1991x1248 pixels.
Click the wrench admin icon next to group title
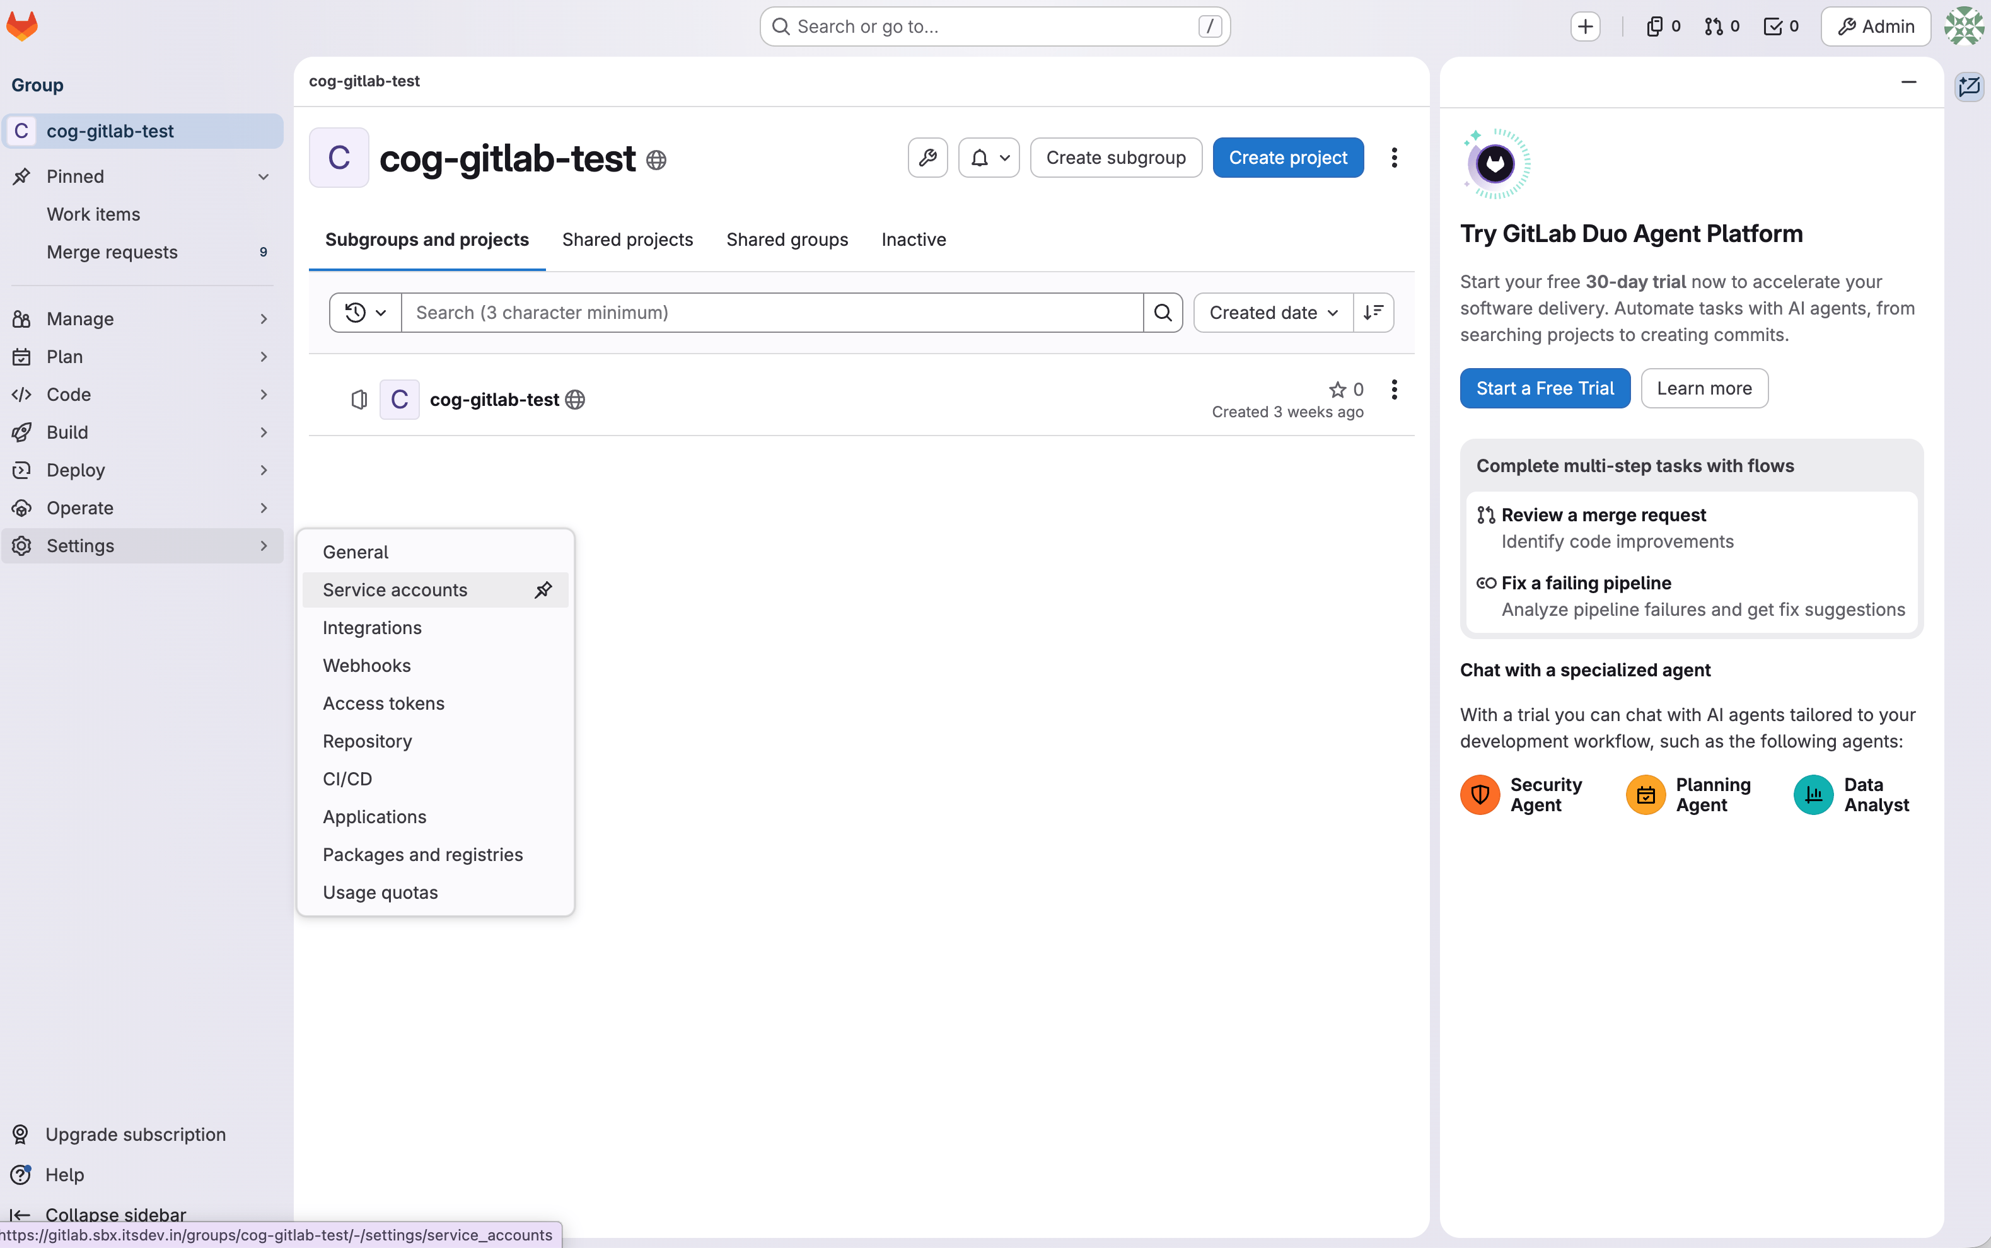click(928, 158)
